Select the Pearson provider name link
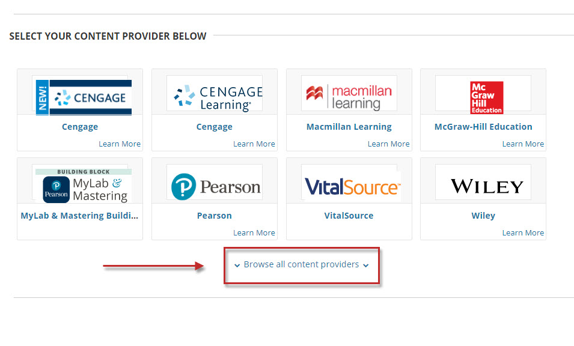 215,216
